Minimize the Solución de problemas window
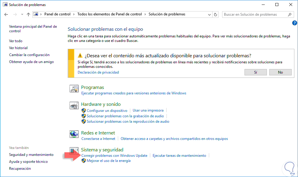The width and height of the screenshot is (298, 177). click(x=263, y=5)
